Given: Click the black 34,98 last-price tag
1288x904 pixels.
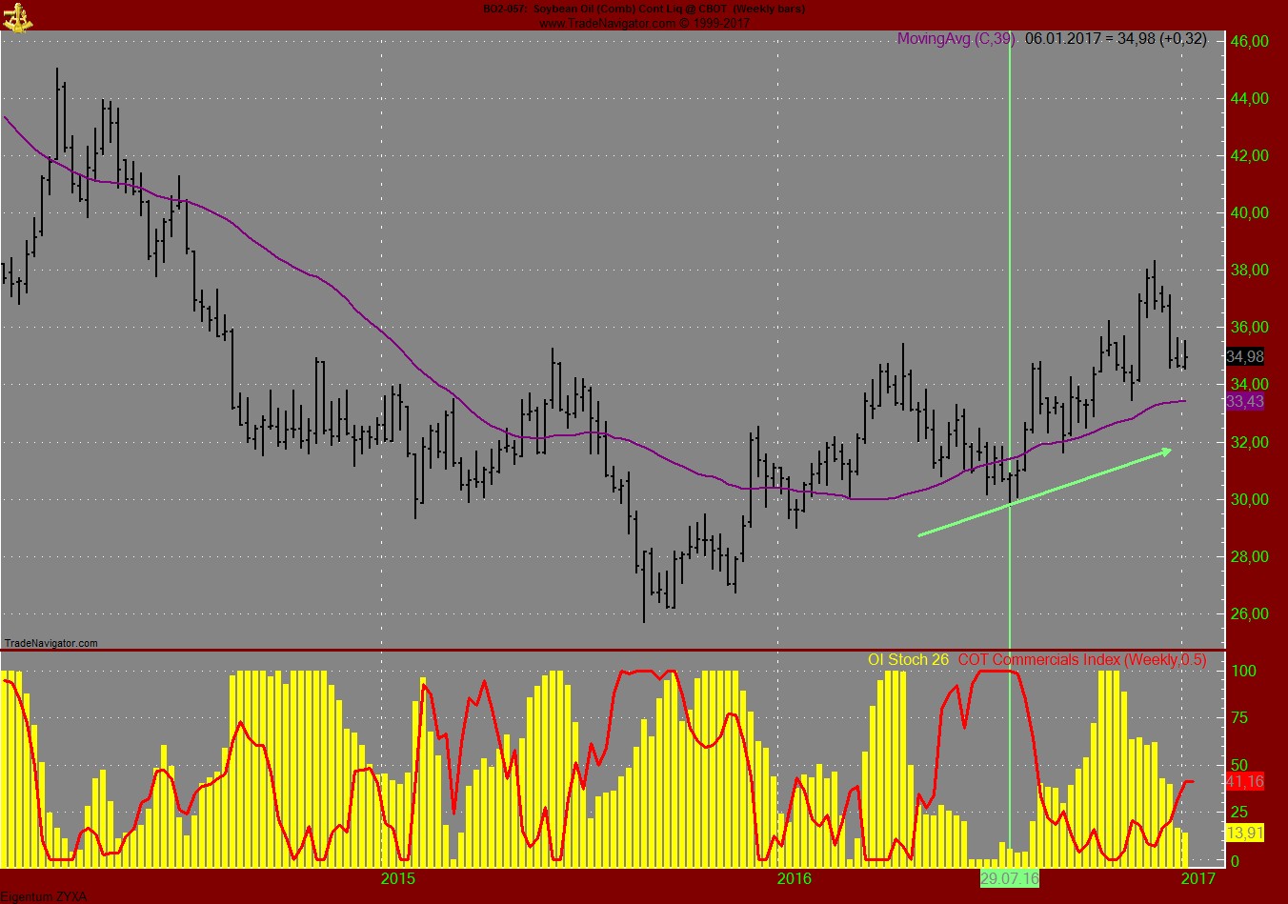Looking at the screenshot, I should (x=1246, y=357).
